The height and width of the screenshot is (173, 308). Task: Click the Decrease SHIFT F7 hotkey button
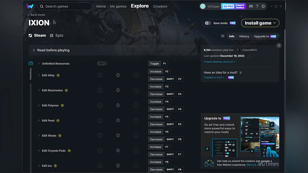coord(166,154)
